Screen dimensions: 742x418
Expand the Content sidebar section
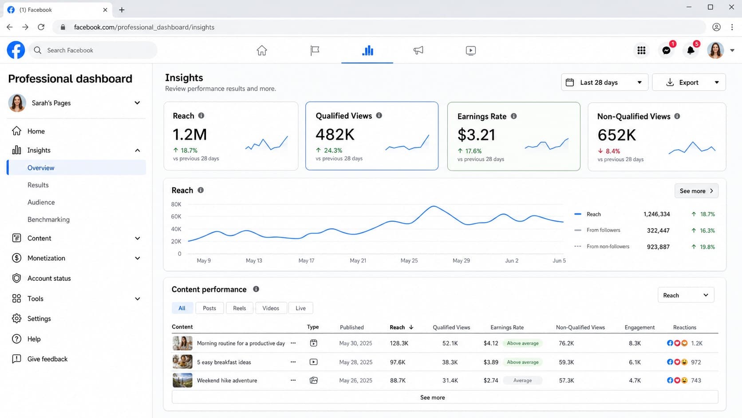[x=138, y=239]
